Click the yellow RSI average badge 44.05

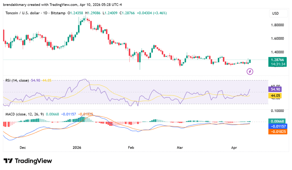click(x=275, y=96)
